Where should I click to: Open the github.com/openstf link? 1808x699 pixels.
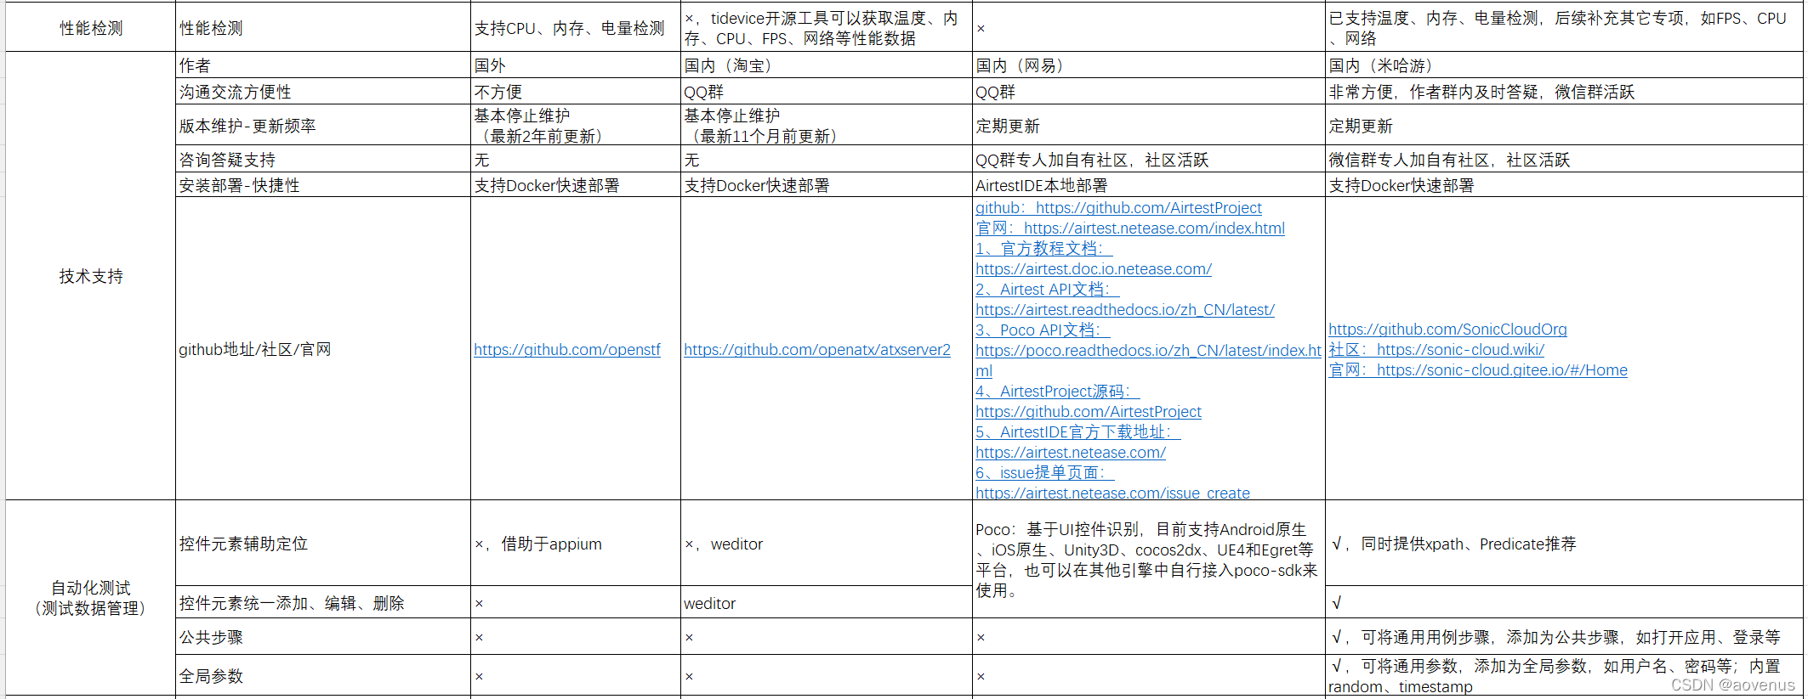[x=567, y=350]
